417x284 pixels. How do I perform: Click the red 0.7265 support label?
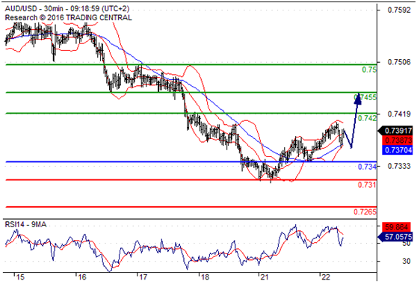tap(365, 212)
